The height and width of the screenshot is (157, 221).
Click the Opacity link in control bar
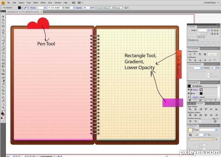(x=79, y=8)
